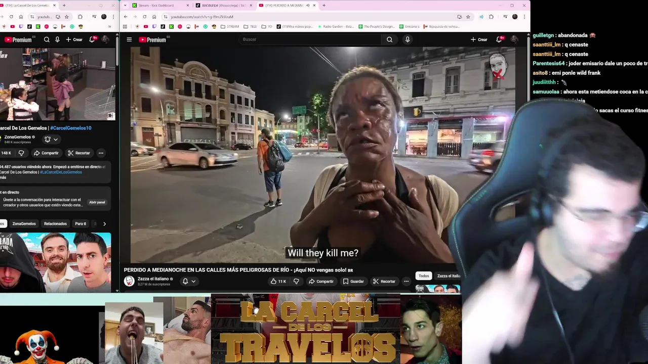The image size is (648, 364).
Task: Click Abrir panel for live chat
Action: 97,202
